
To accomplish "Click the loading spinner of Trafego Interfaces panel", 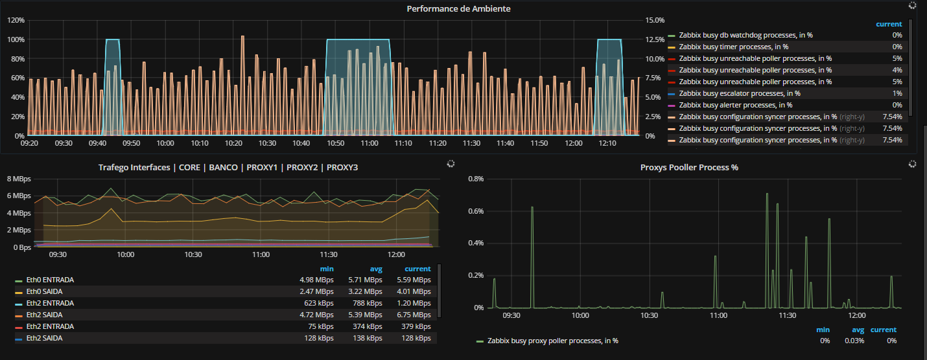I will (452, 164).
